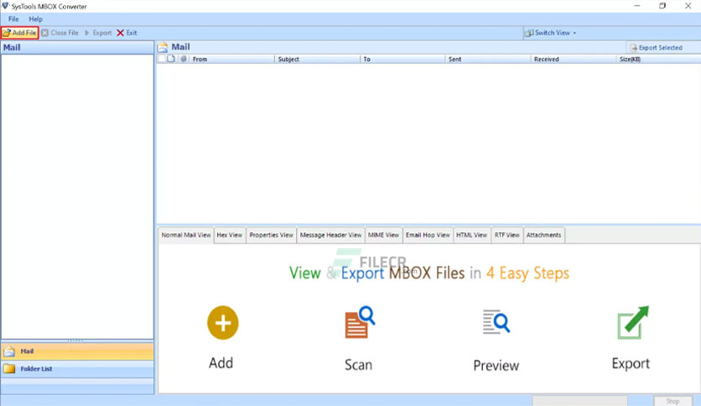701x406 pixels.
Task: Open the Help menu
Action: tap(36, 19)
